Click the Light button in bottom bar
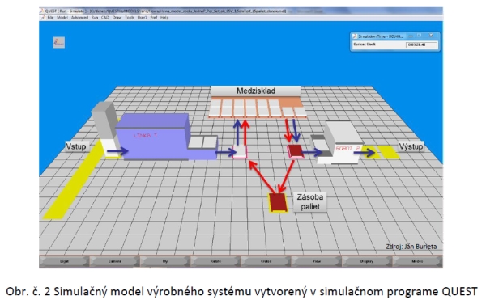This screenshot has height=300, width=486. pyautogui.click(x=64, y=261)
